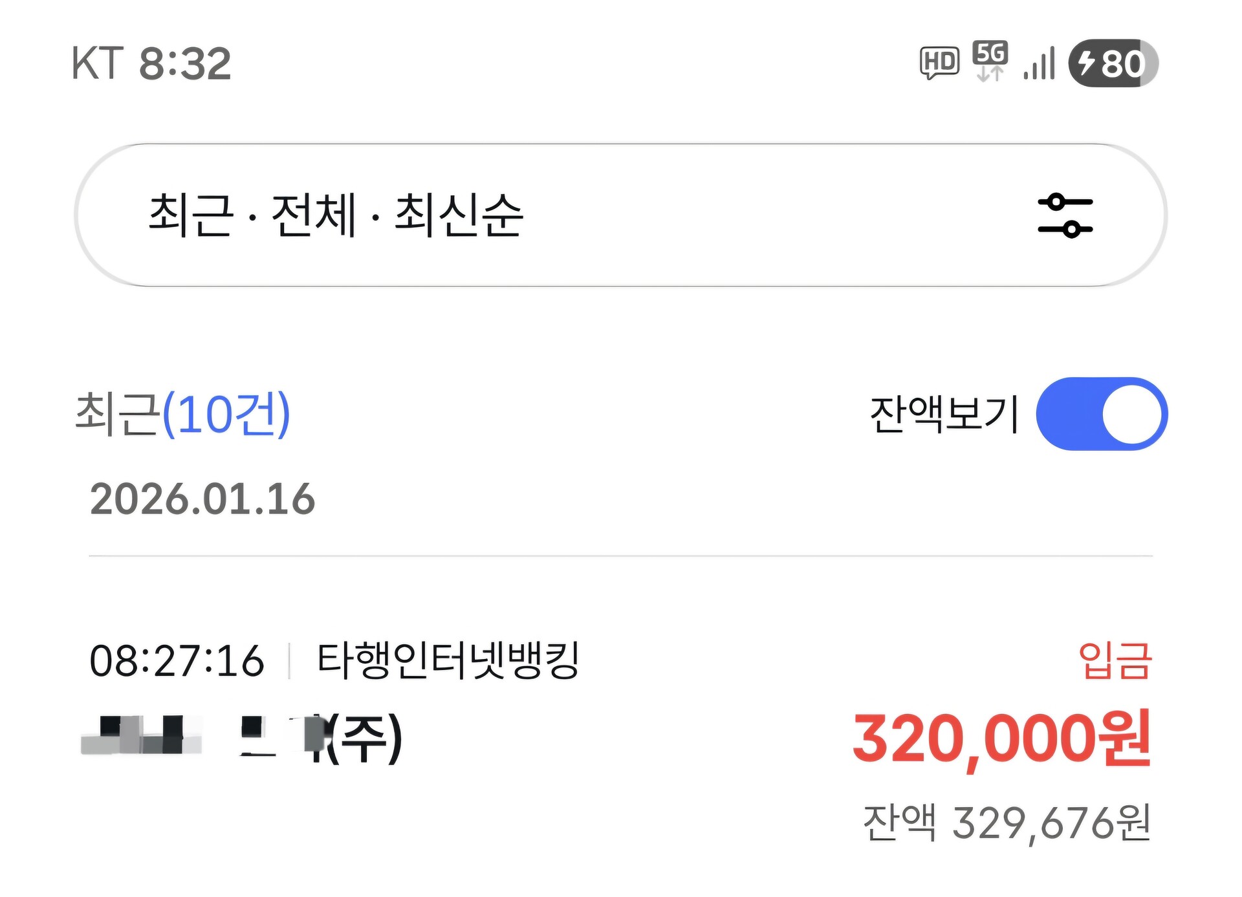Tap the signal strength bars icon

[1040, 63]
